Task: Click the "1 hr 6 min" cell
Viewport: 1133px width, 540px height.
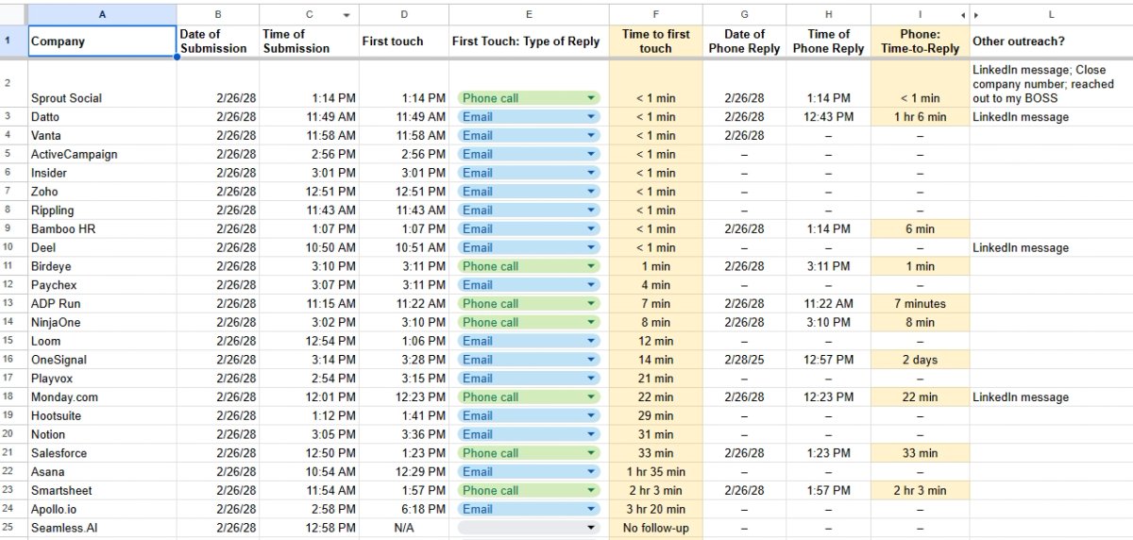Action: coord(920,117)
